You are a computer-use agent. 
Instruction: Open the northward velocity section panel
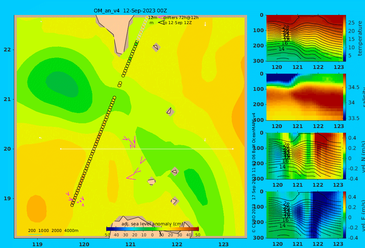[x=304, y=156]
